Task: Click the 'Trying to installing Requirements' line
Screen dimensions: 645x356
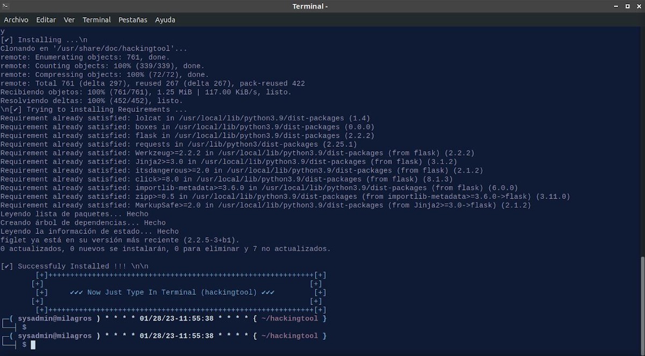Action: [x=97, y=110]
